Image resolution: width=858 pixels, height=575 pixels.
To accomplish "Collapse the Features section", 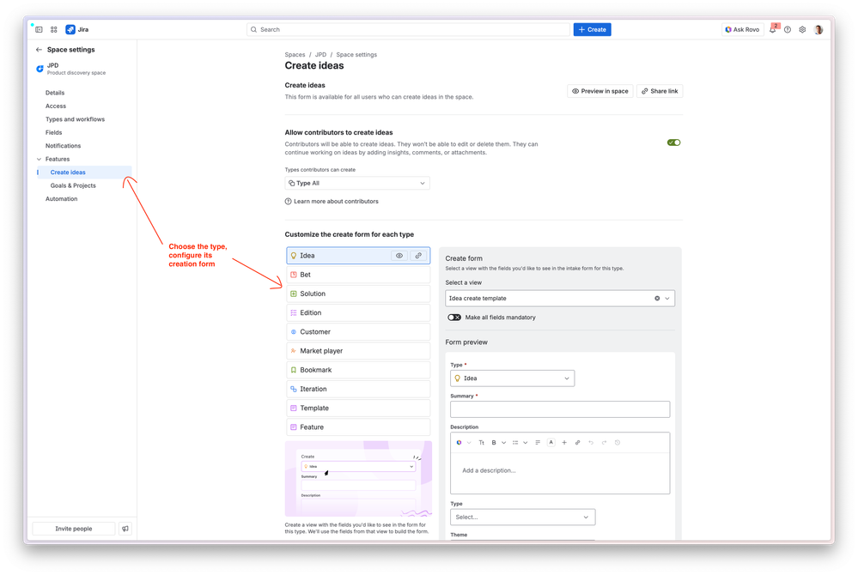I will (39, 159).
